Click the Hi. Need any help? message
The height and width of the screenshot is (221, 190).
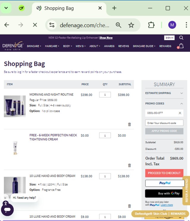coord(24,198)
